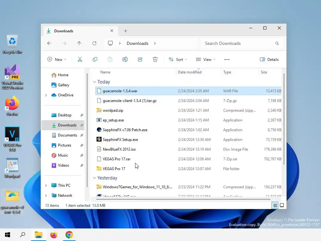The width and height of the screenshot is (321, 241).
Task: Expand OneDrive in navigation pane
Action: click(46, 95)
